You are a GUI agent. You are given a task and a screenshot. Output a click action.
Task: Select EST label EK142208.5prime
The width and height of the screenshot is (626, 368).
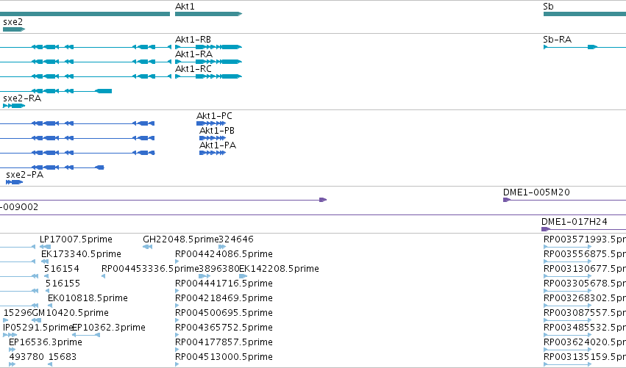(279, 269)
